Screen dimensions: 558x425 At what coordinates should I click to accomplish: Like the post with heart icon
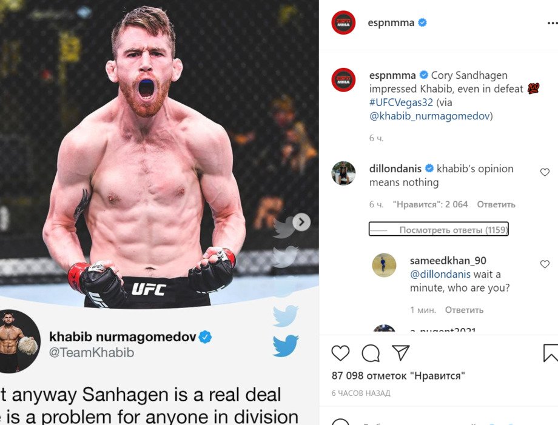point(340,353)
